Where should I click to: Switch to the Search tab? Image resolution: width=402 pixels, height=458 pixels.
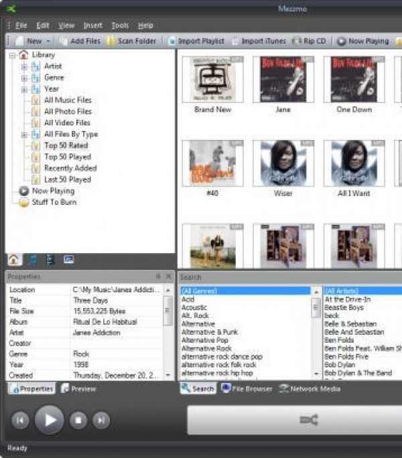(198, 388)
